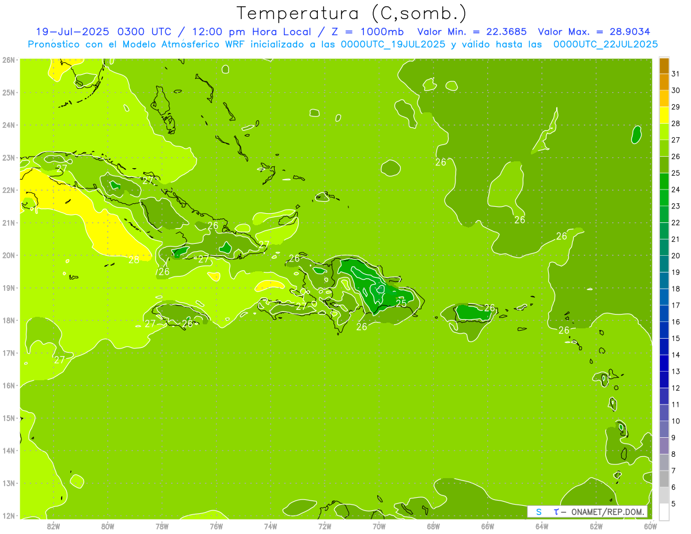The width and height of the screenshot is (691, 534).
Task: Click the "74W" longitude axis label
Action: (271, 526)
